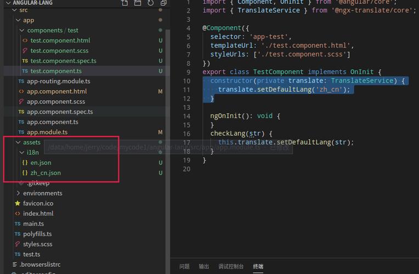Click the JSON braces icon of zh_cn.json
The image size is (419, 274).
coord(25,173)
